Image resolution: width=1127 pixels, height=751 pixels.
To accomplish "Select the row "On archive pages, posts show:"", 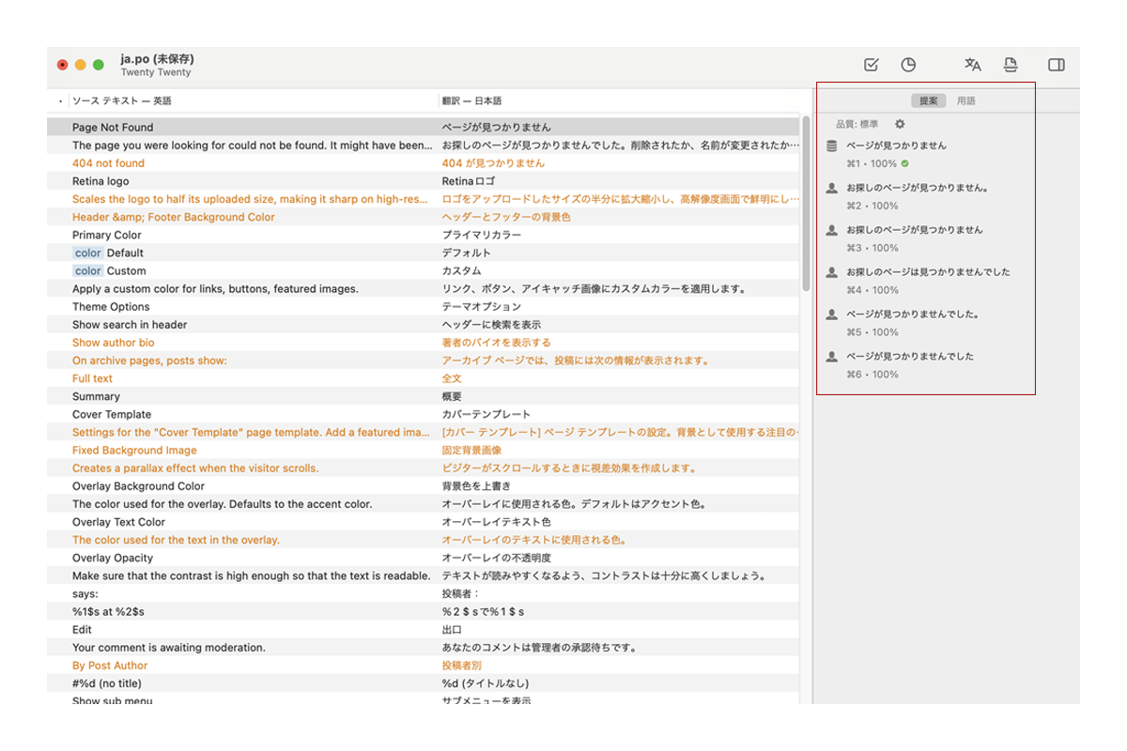I will click(x=424, y=360).
